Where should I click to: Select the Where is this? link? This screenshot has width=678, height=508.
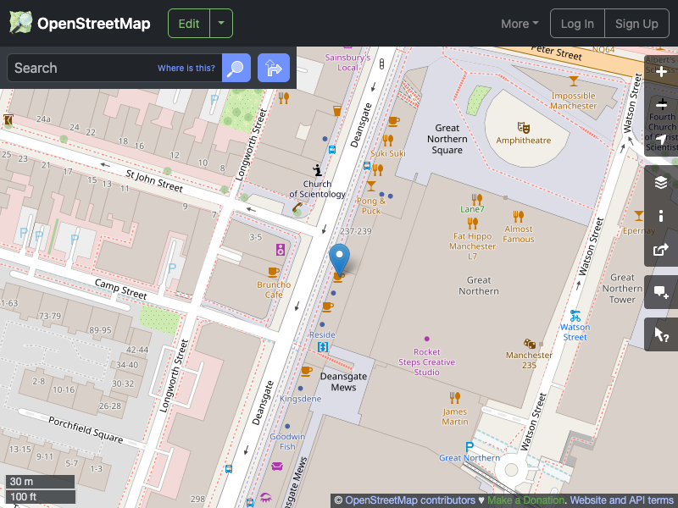186,68
